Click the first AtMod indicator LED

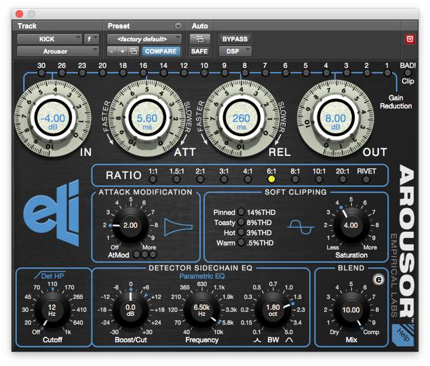(x=136, y=254)
